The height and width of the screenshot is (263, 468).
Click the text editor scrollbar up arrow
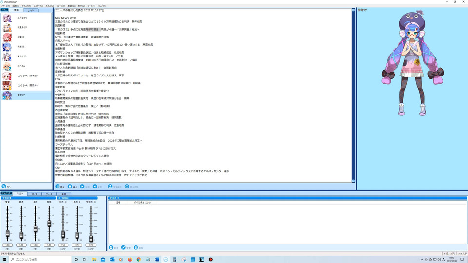pyautogui.click(x=354, y=10)
